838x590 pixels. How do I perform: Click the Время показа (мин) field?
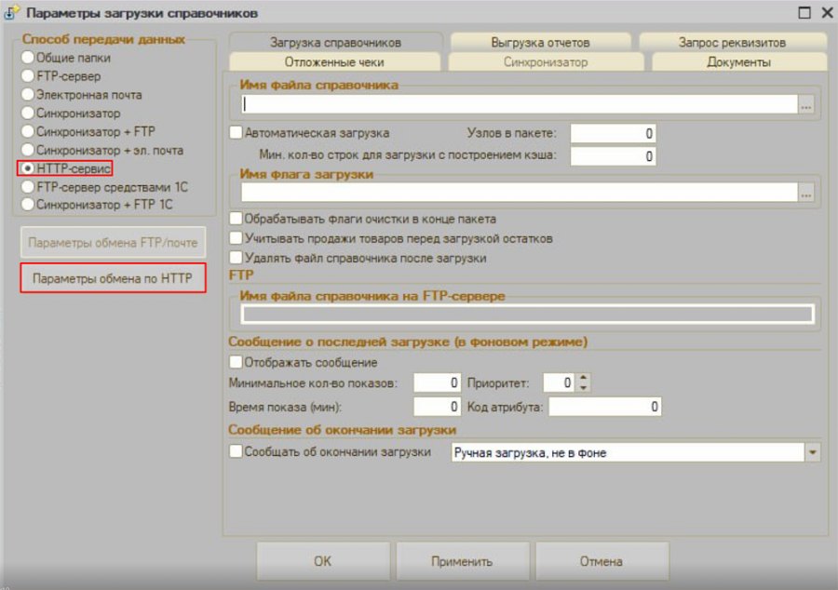click(x=438, y=407)
